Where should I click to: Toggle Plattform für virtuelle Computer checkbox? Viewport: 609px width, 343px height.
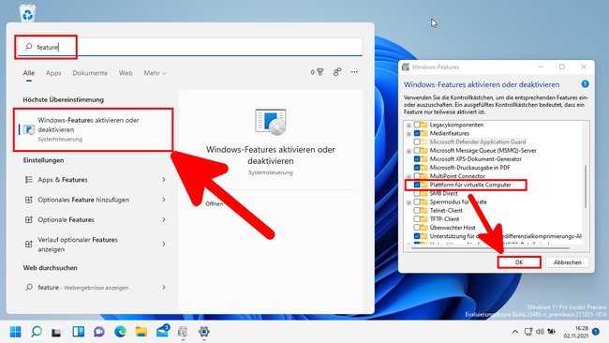[417, 185]
